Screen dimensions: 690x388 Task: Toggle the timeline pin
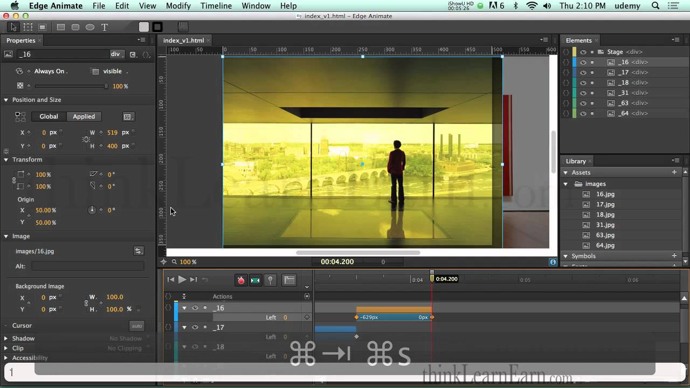click(x=271, y=280)
